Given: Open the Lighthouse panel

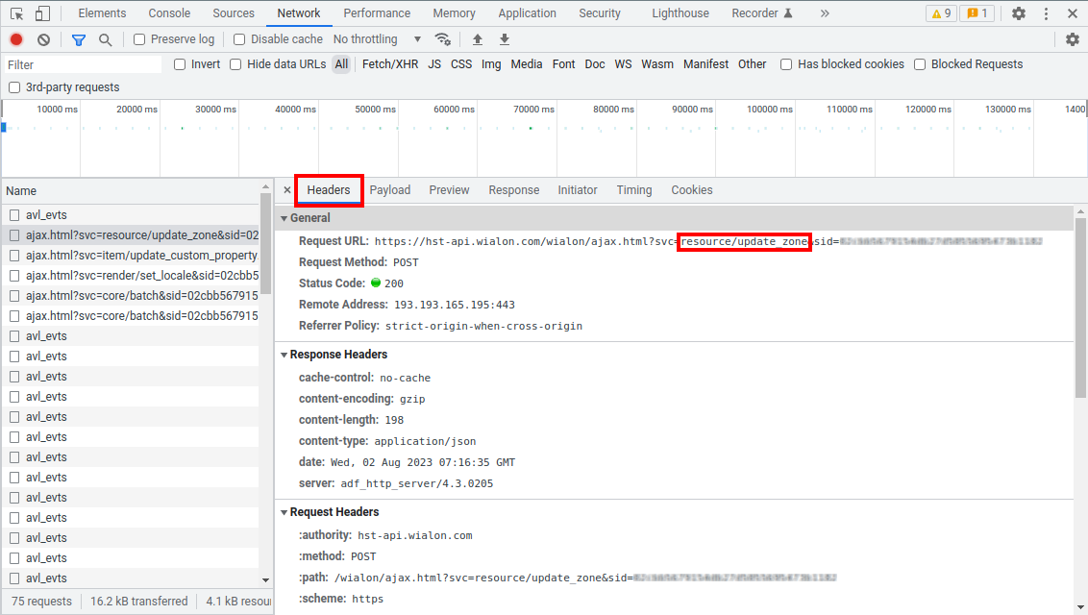Looking at the screenshot, I should point(680,13).
